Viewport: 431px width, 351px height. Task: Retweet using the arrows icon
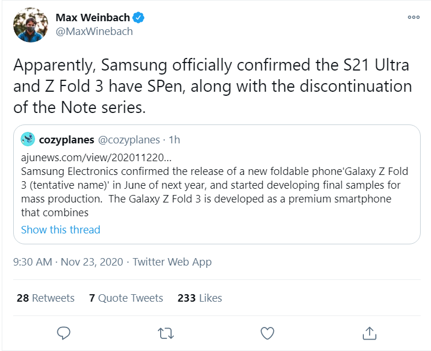[x=165, y=332]
